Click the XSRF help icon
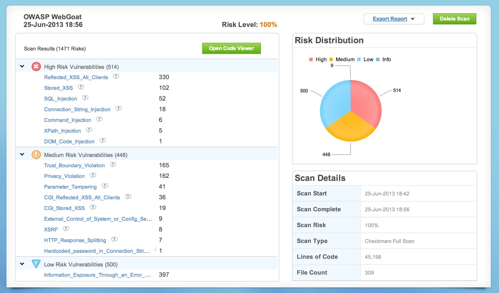This screenshot has width=499, height=293. 66,229
